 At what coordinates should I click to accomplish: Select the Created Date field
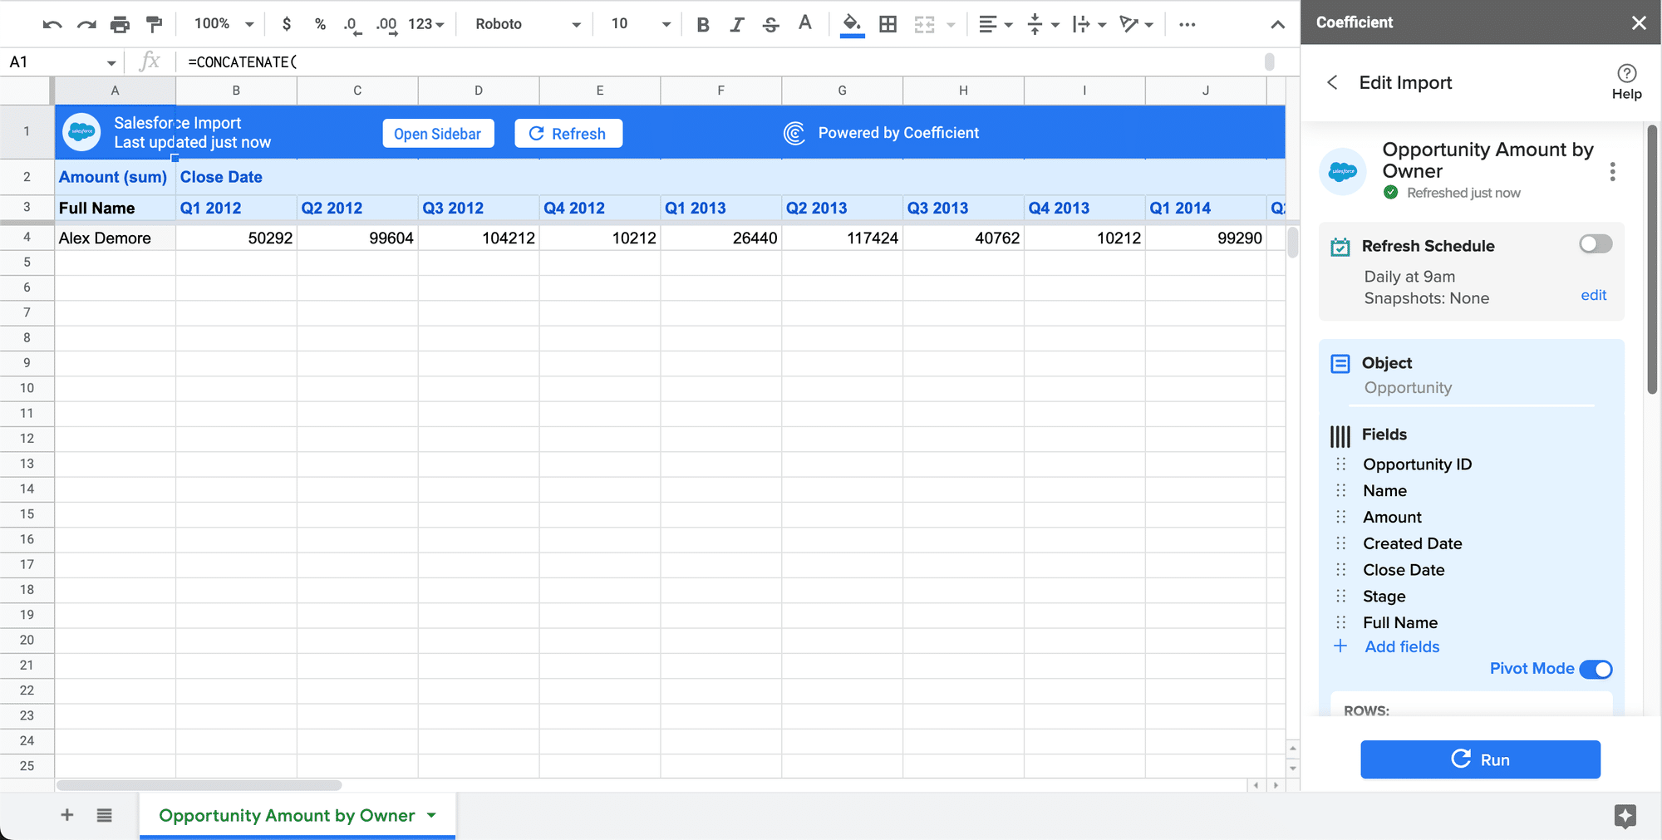point(1413,543)
